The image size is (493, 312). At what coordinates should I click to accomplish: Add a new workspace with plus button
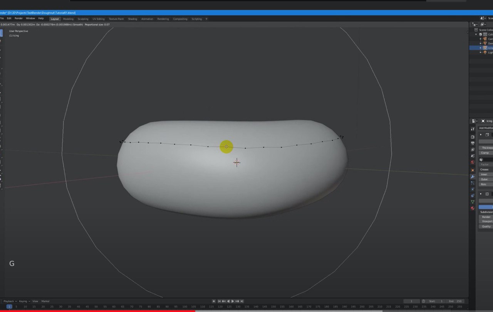(x=206, y=19)
